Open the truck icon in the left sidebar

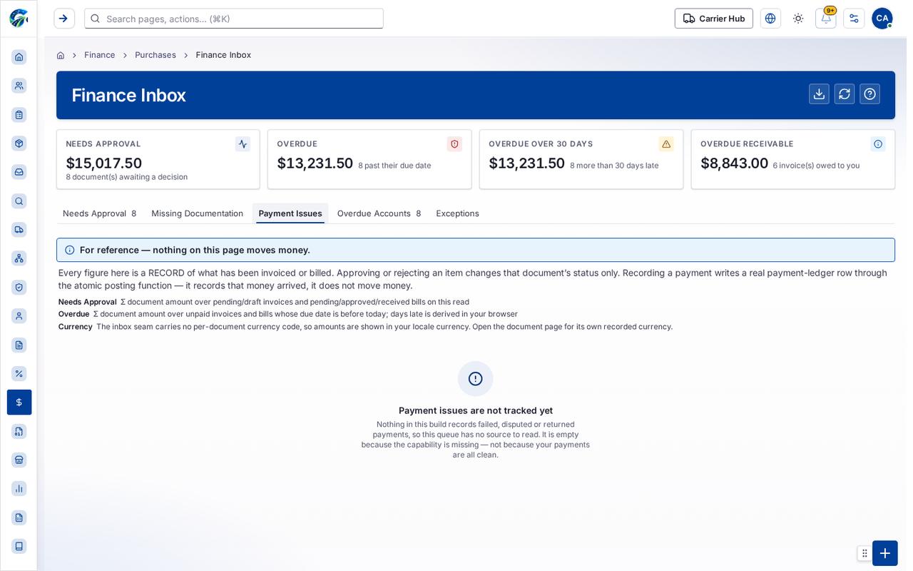coord(19,230)
